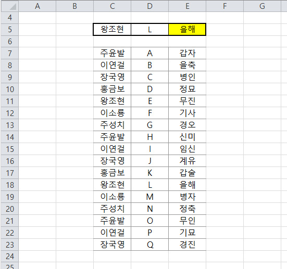Click cell C10 containing 홍금보
This screenshot has width=287, height=269.
[x=112, y=89]
